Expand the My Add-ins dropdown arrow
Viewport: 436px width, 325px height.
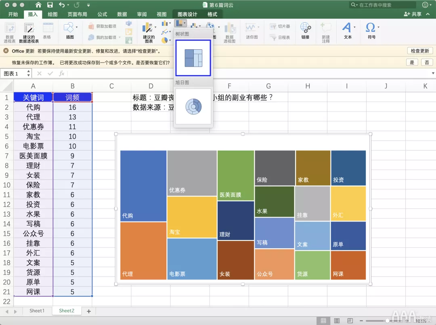120,37
